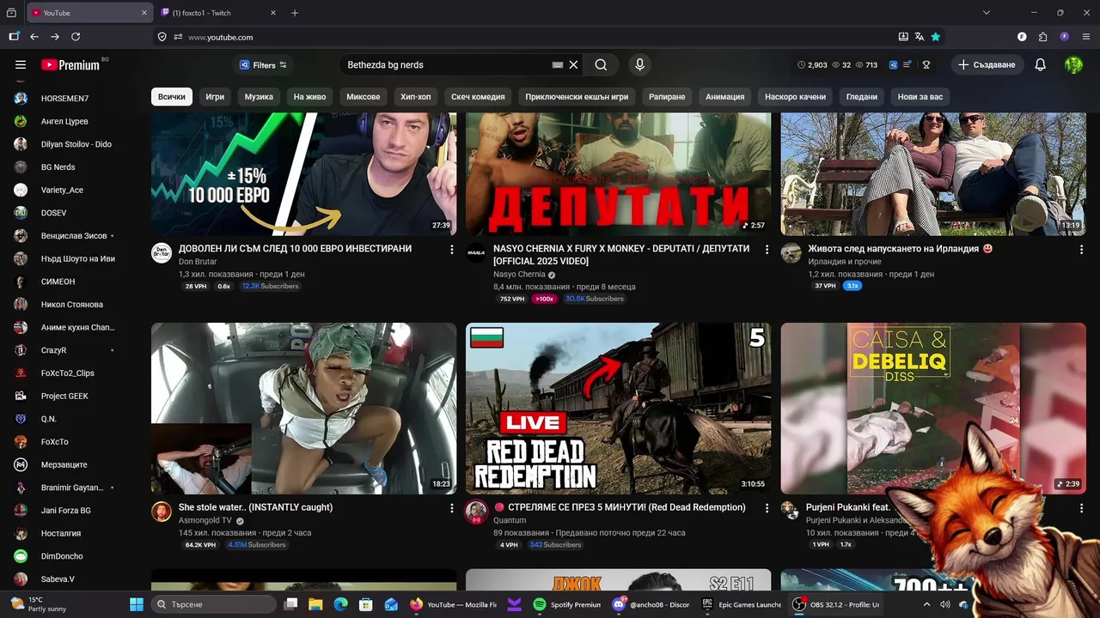The image size is (1100, 618).
Task: Open more options for Red Dead Redemption stream
Action: point(767,508)
